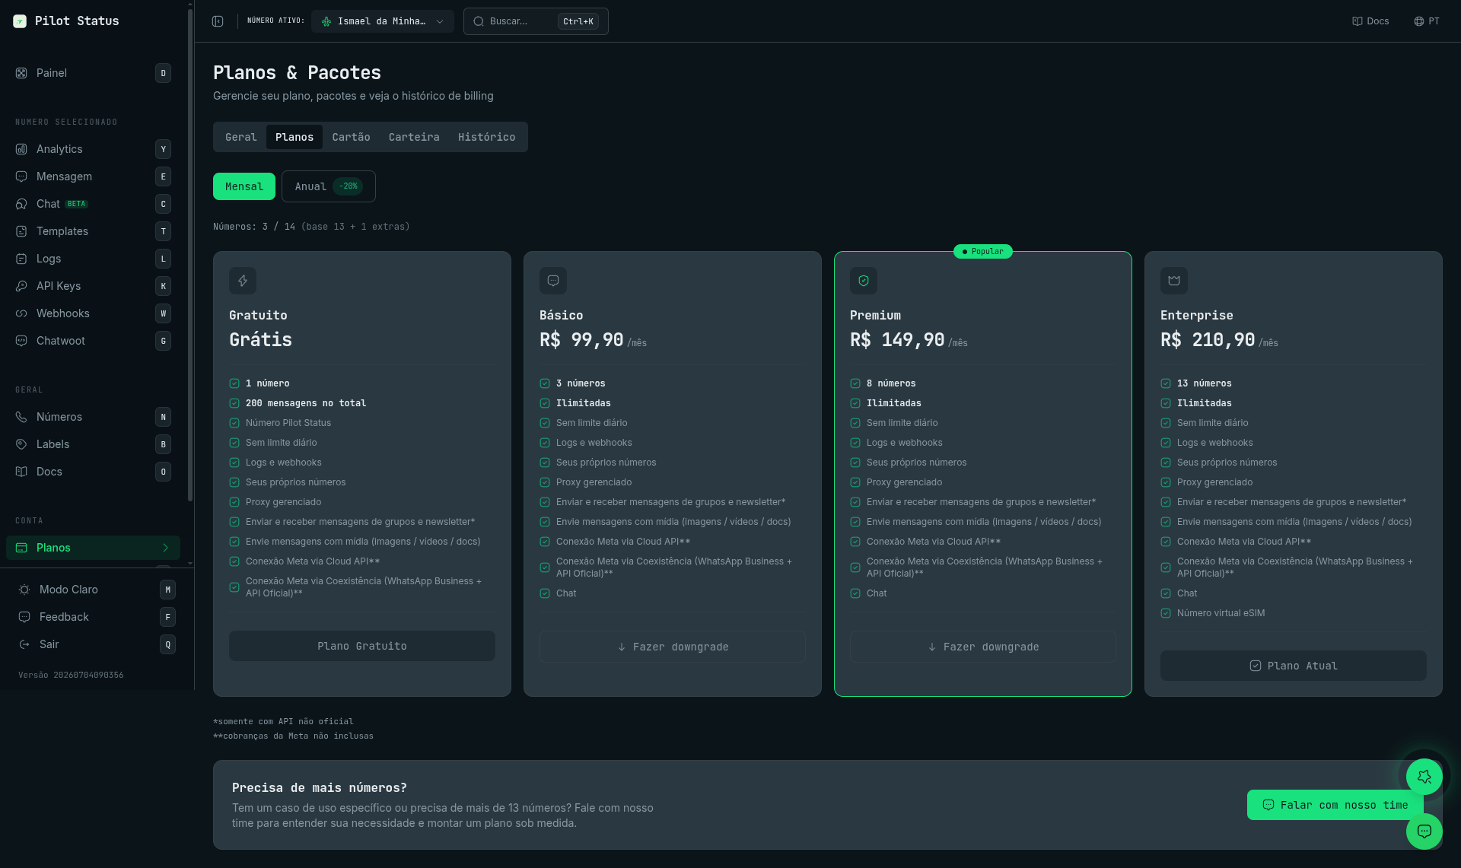Open the Número Ativo selector dropdown
Screen dimensions: 1461x868
click(383, 21)
